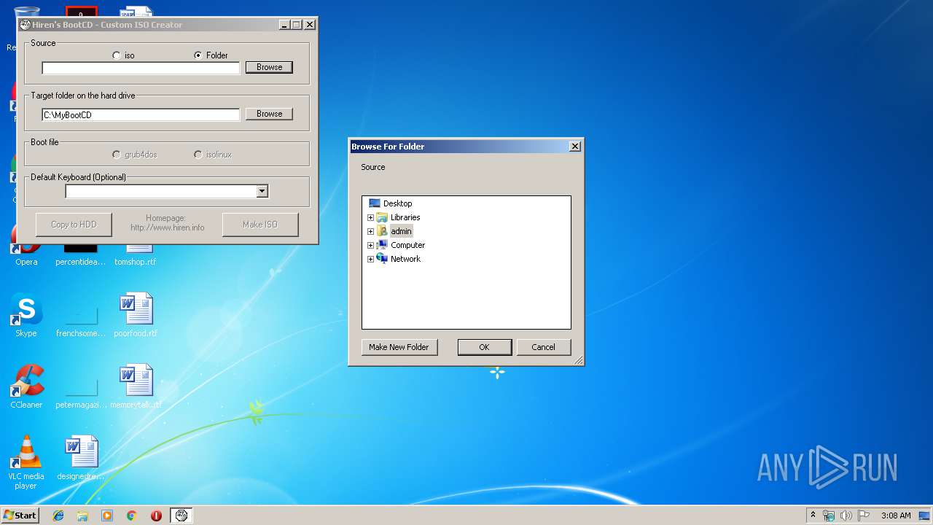Open Internet Explorer from the taskbar
Viewport: 933px width, 525px height.
pyautogui.click(x=58, y=516)
